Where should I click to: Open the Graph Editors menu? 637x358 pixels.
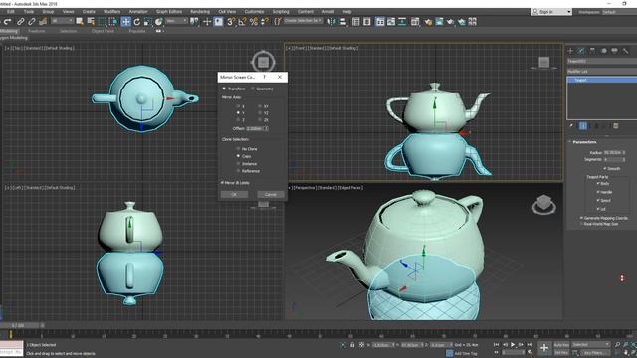pyautogui.click(x=169, y=12)
